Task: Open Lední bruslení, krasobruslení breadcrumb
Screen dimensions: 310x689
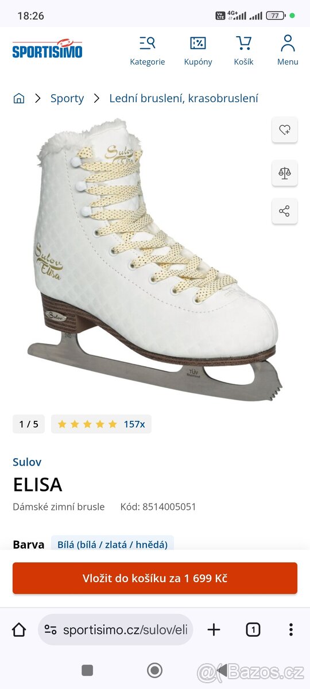Action: 184,98
